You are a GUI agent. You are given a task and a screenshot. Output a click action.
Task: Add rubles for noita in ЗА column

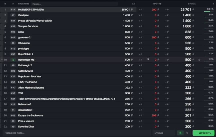[140, 32]
